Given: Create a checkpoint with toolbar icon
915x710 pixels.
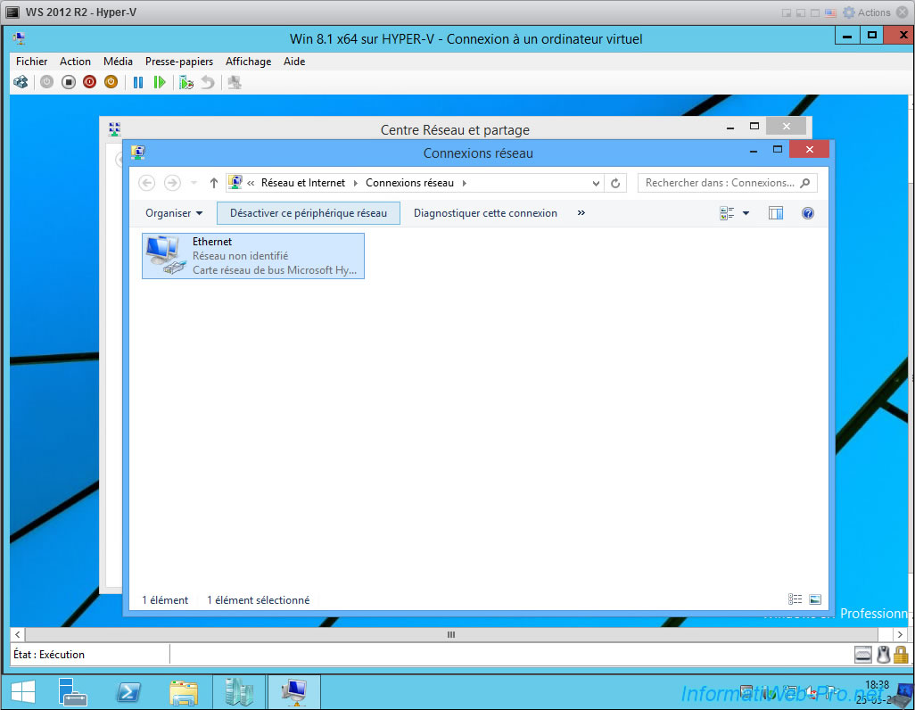Looking at the screenshot, I should pyautogui.click(x=186, y=82).
